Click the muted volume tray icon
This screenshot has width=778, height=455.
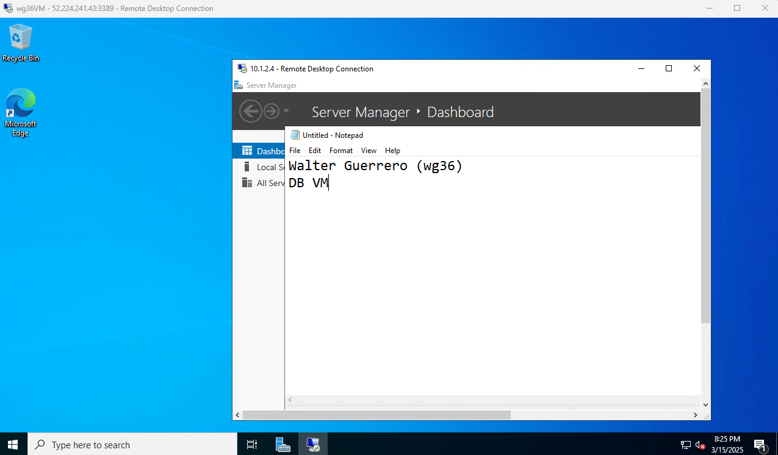coord(700,445)
